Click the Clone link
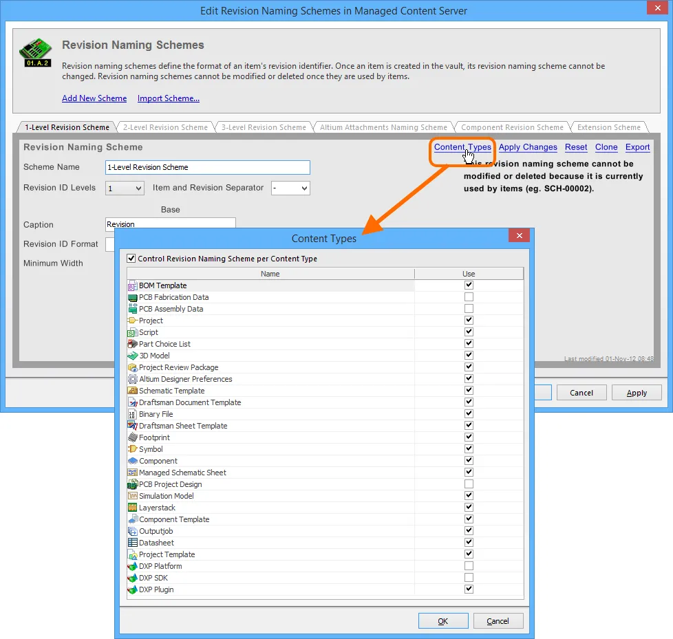 pos(606,147)
